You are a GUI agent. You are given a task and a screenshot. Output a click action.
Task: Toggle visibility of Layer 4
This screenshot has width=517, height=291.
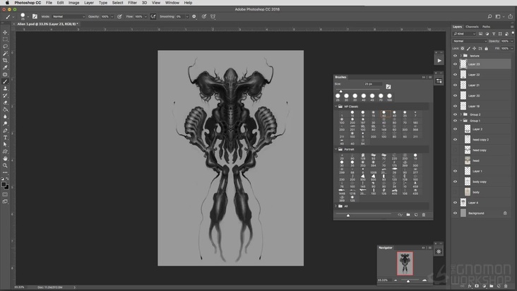455,203
